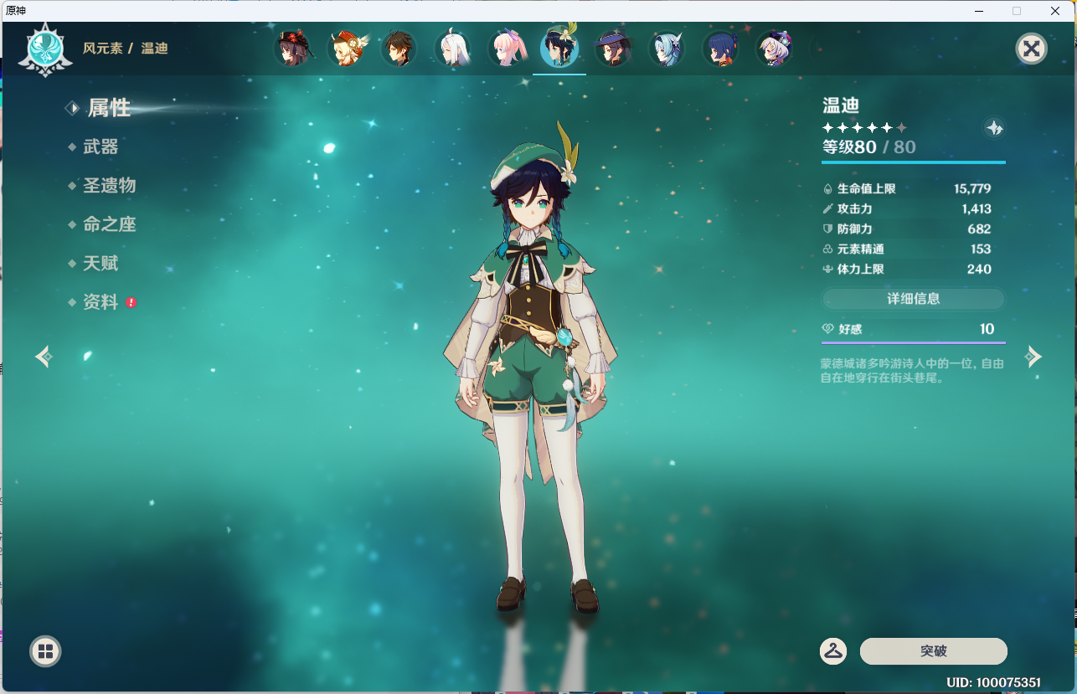
Task: Open the 天赋 talents tab
Action: (x=100, y=263)
